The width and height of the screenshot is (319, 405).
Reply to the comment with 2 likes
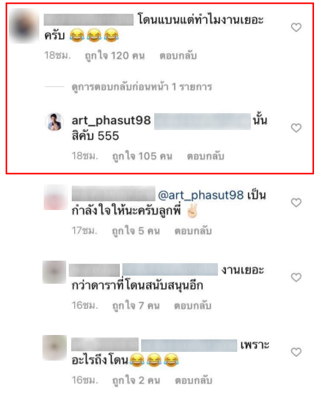click(194, 380)
